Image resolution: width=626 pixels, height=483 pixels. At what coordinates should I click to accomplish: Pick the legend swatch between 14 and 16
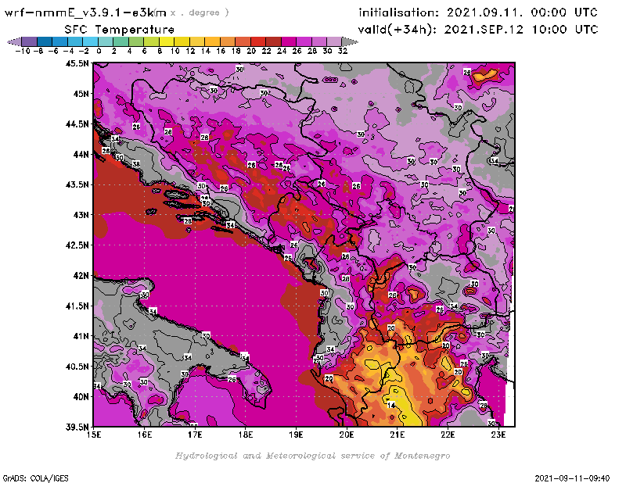[212, 41]
